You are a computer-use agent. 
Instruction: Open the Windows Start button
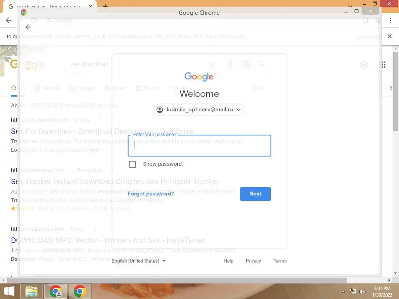[9, 291]
